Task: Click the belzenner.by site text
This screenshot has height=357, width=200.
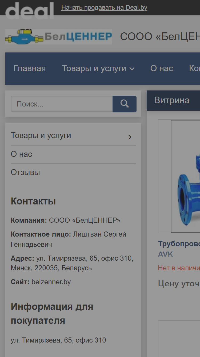Action: click(51, 282)
